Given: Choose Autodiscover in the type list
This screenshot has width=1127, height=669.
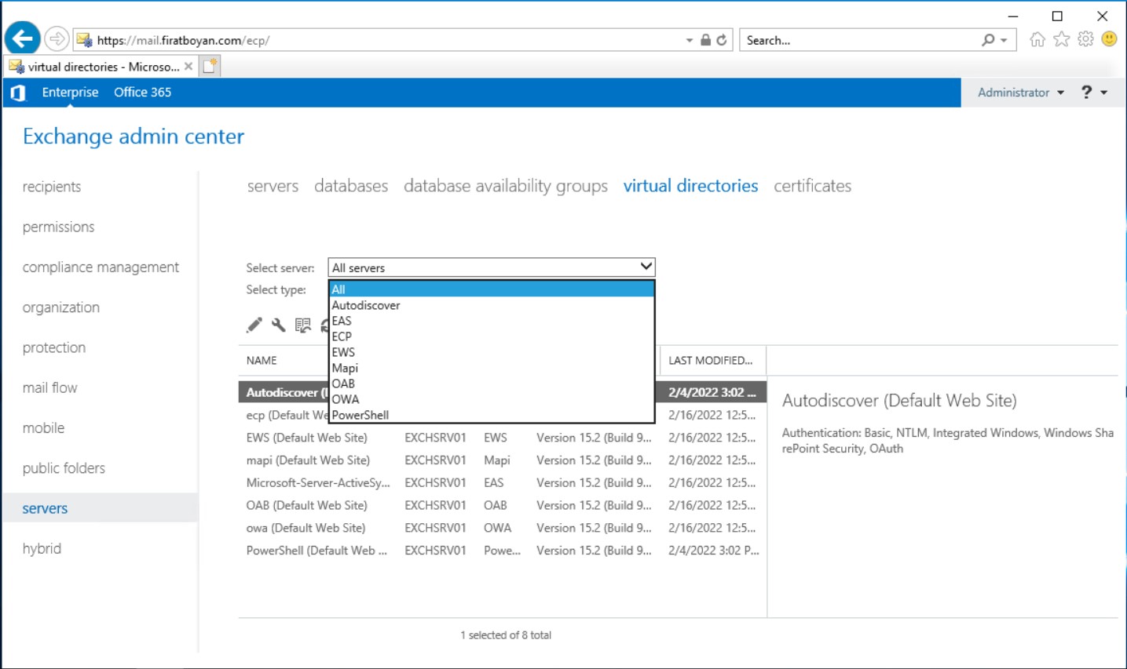Looking at the screenshot, I should click(492, 305).
